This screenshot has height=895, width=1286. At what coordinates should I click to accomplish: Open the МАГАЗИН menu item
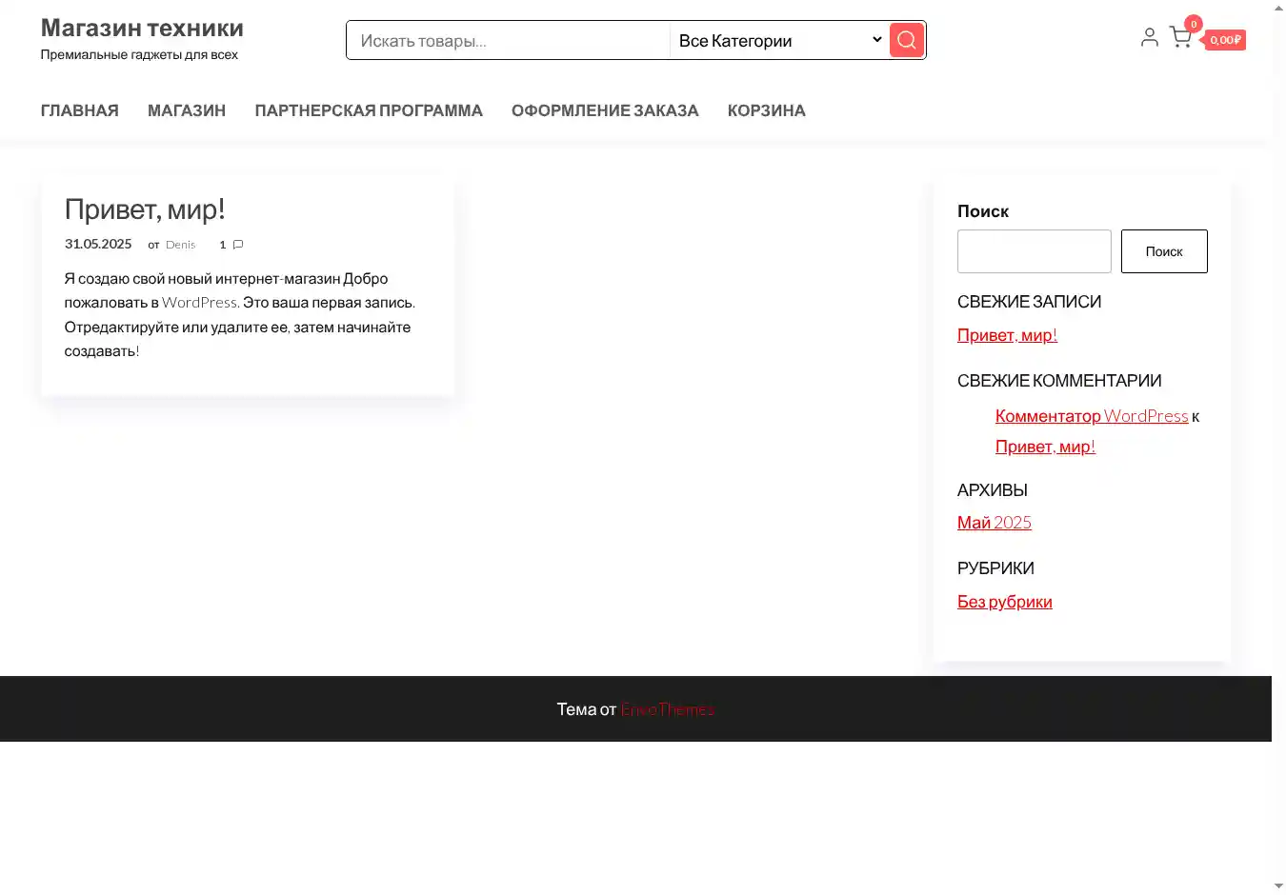tap(187, 110)
